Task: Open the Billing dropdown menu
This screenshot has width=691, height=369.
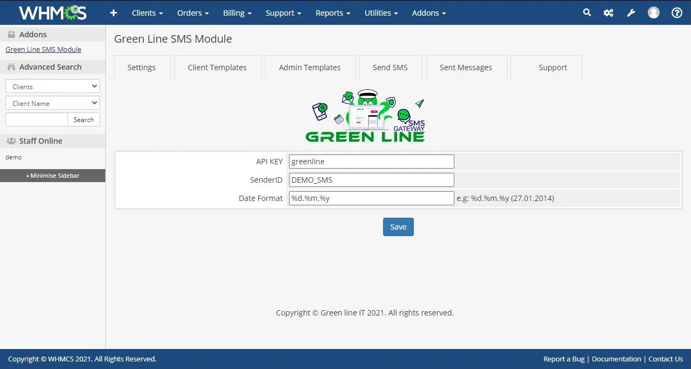Action: pos(237,13)
